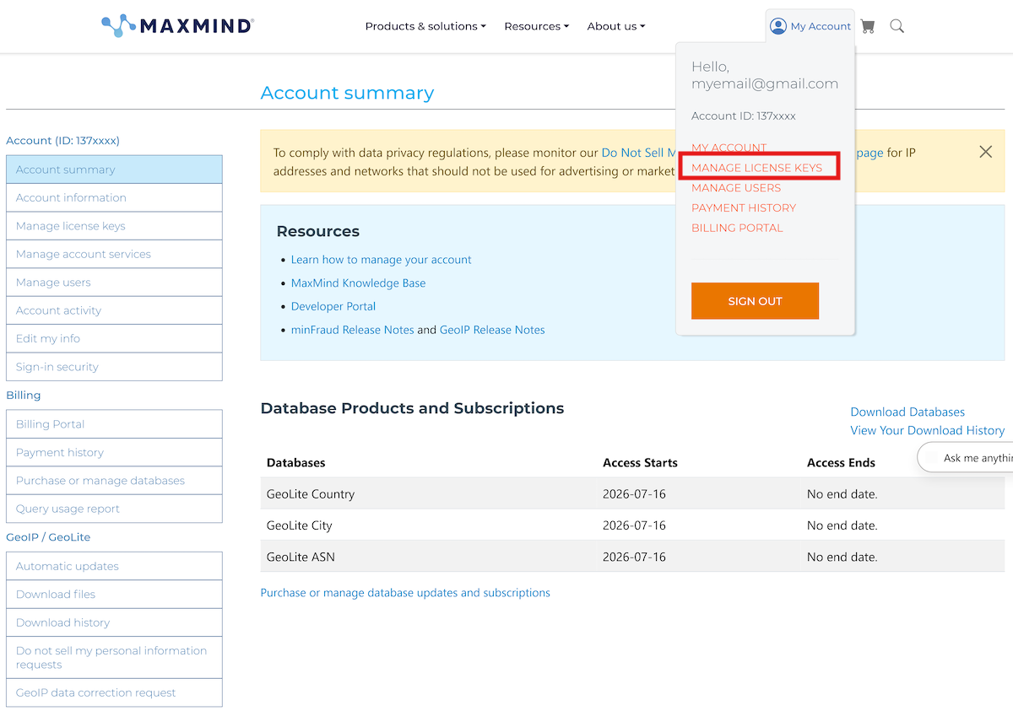Open Payment history in sidebar
Viewport: 1013px width, 711px height.
coord(114,452)
